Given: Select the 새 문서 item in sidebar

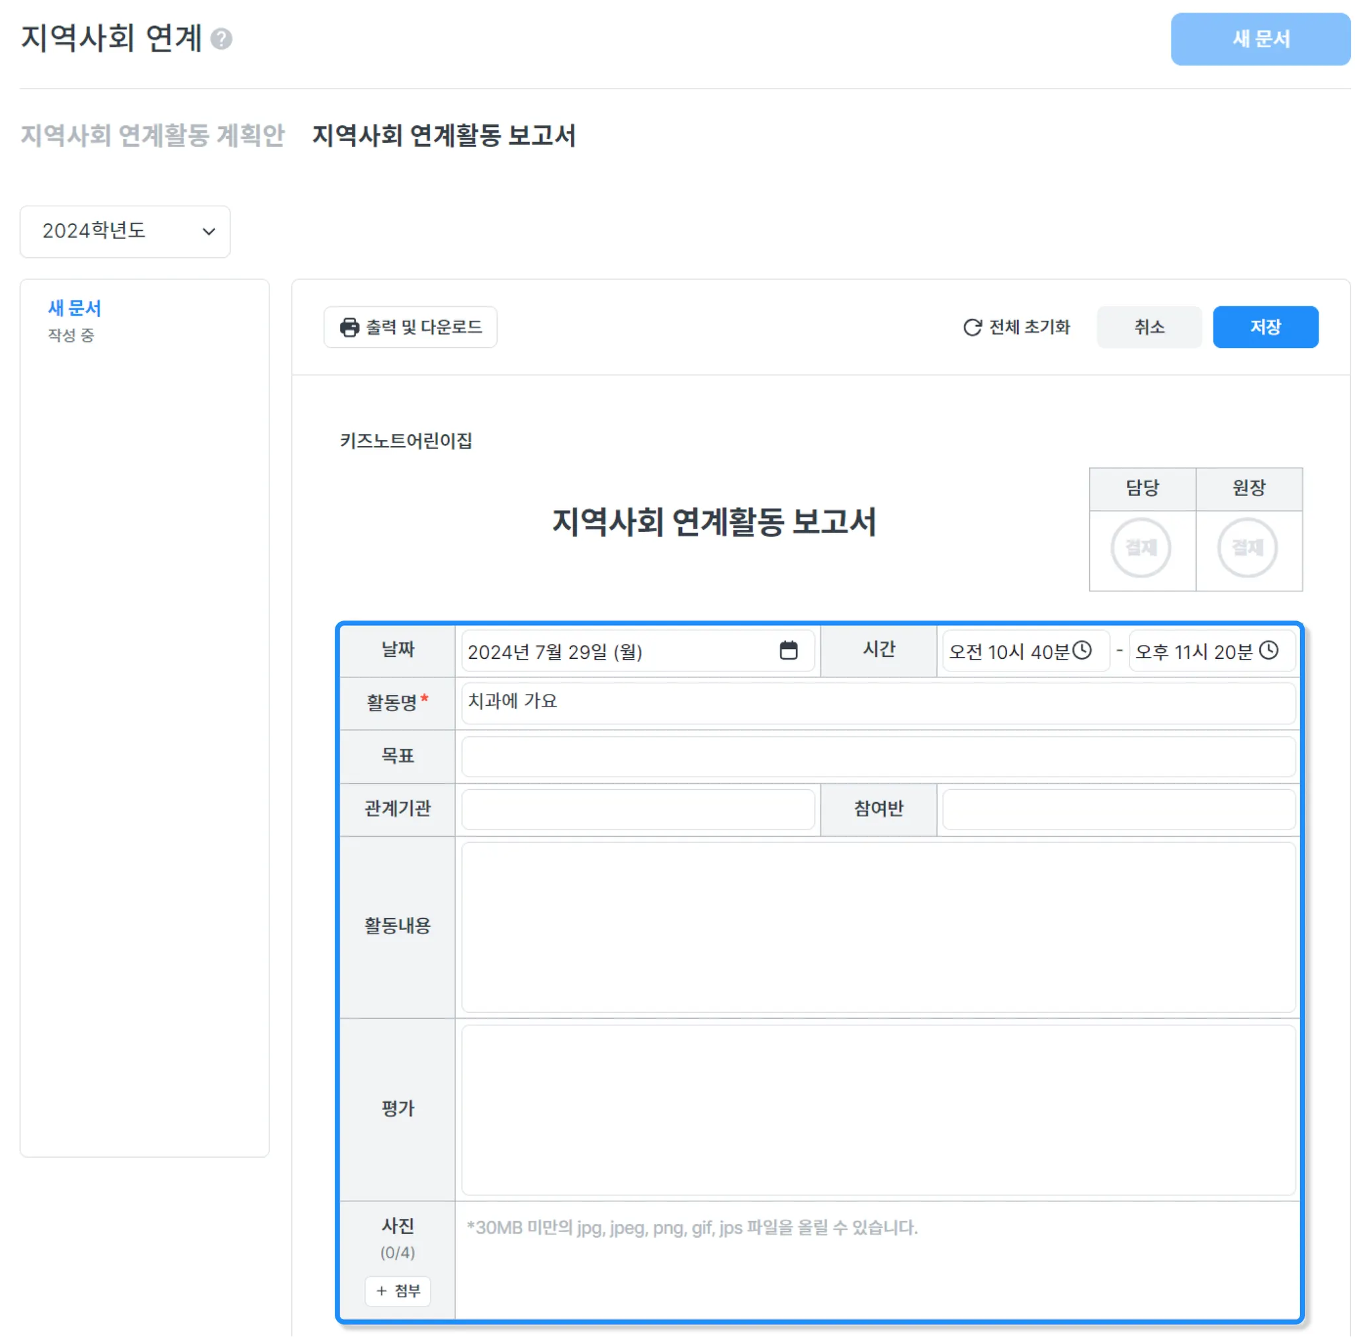Looking at the screenshot, I should [74, 308].
